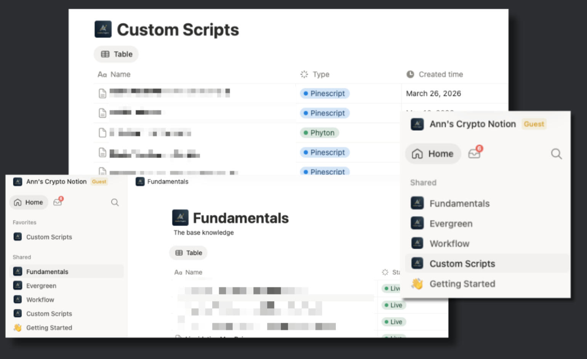The height and width of the screenshot is (359, 587).
Task: Select the highlighted Fundamentals item in the window sidebar
Action: pos(66,272)
